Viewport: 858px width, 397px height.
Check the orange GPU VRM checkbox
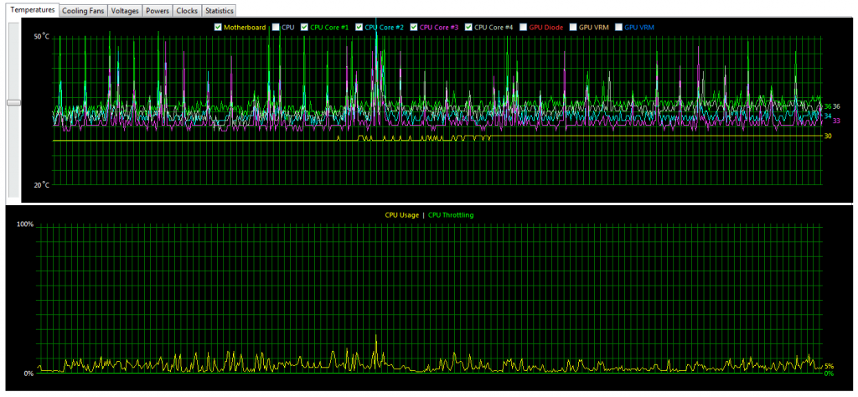(573, 27)
